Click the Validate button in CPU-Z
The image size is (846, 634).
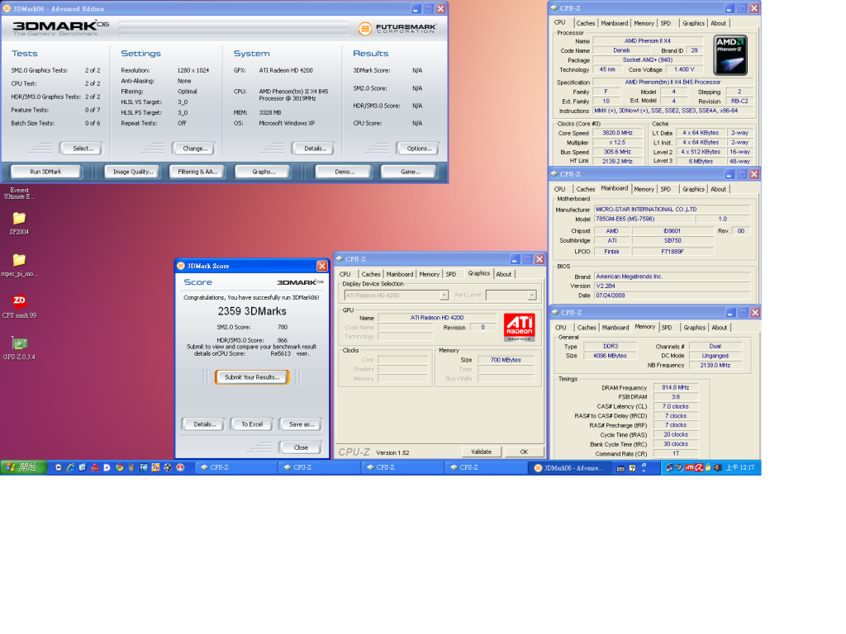(482, 452)
